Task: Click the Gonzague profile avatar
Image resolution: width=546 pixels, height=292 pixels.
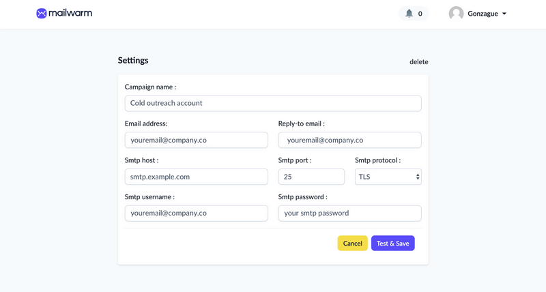Action: click(x=456, y=14)
